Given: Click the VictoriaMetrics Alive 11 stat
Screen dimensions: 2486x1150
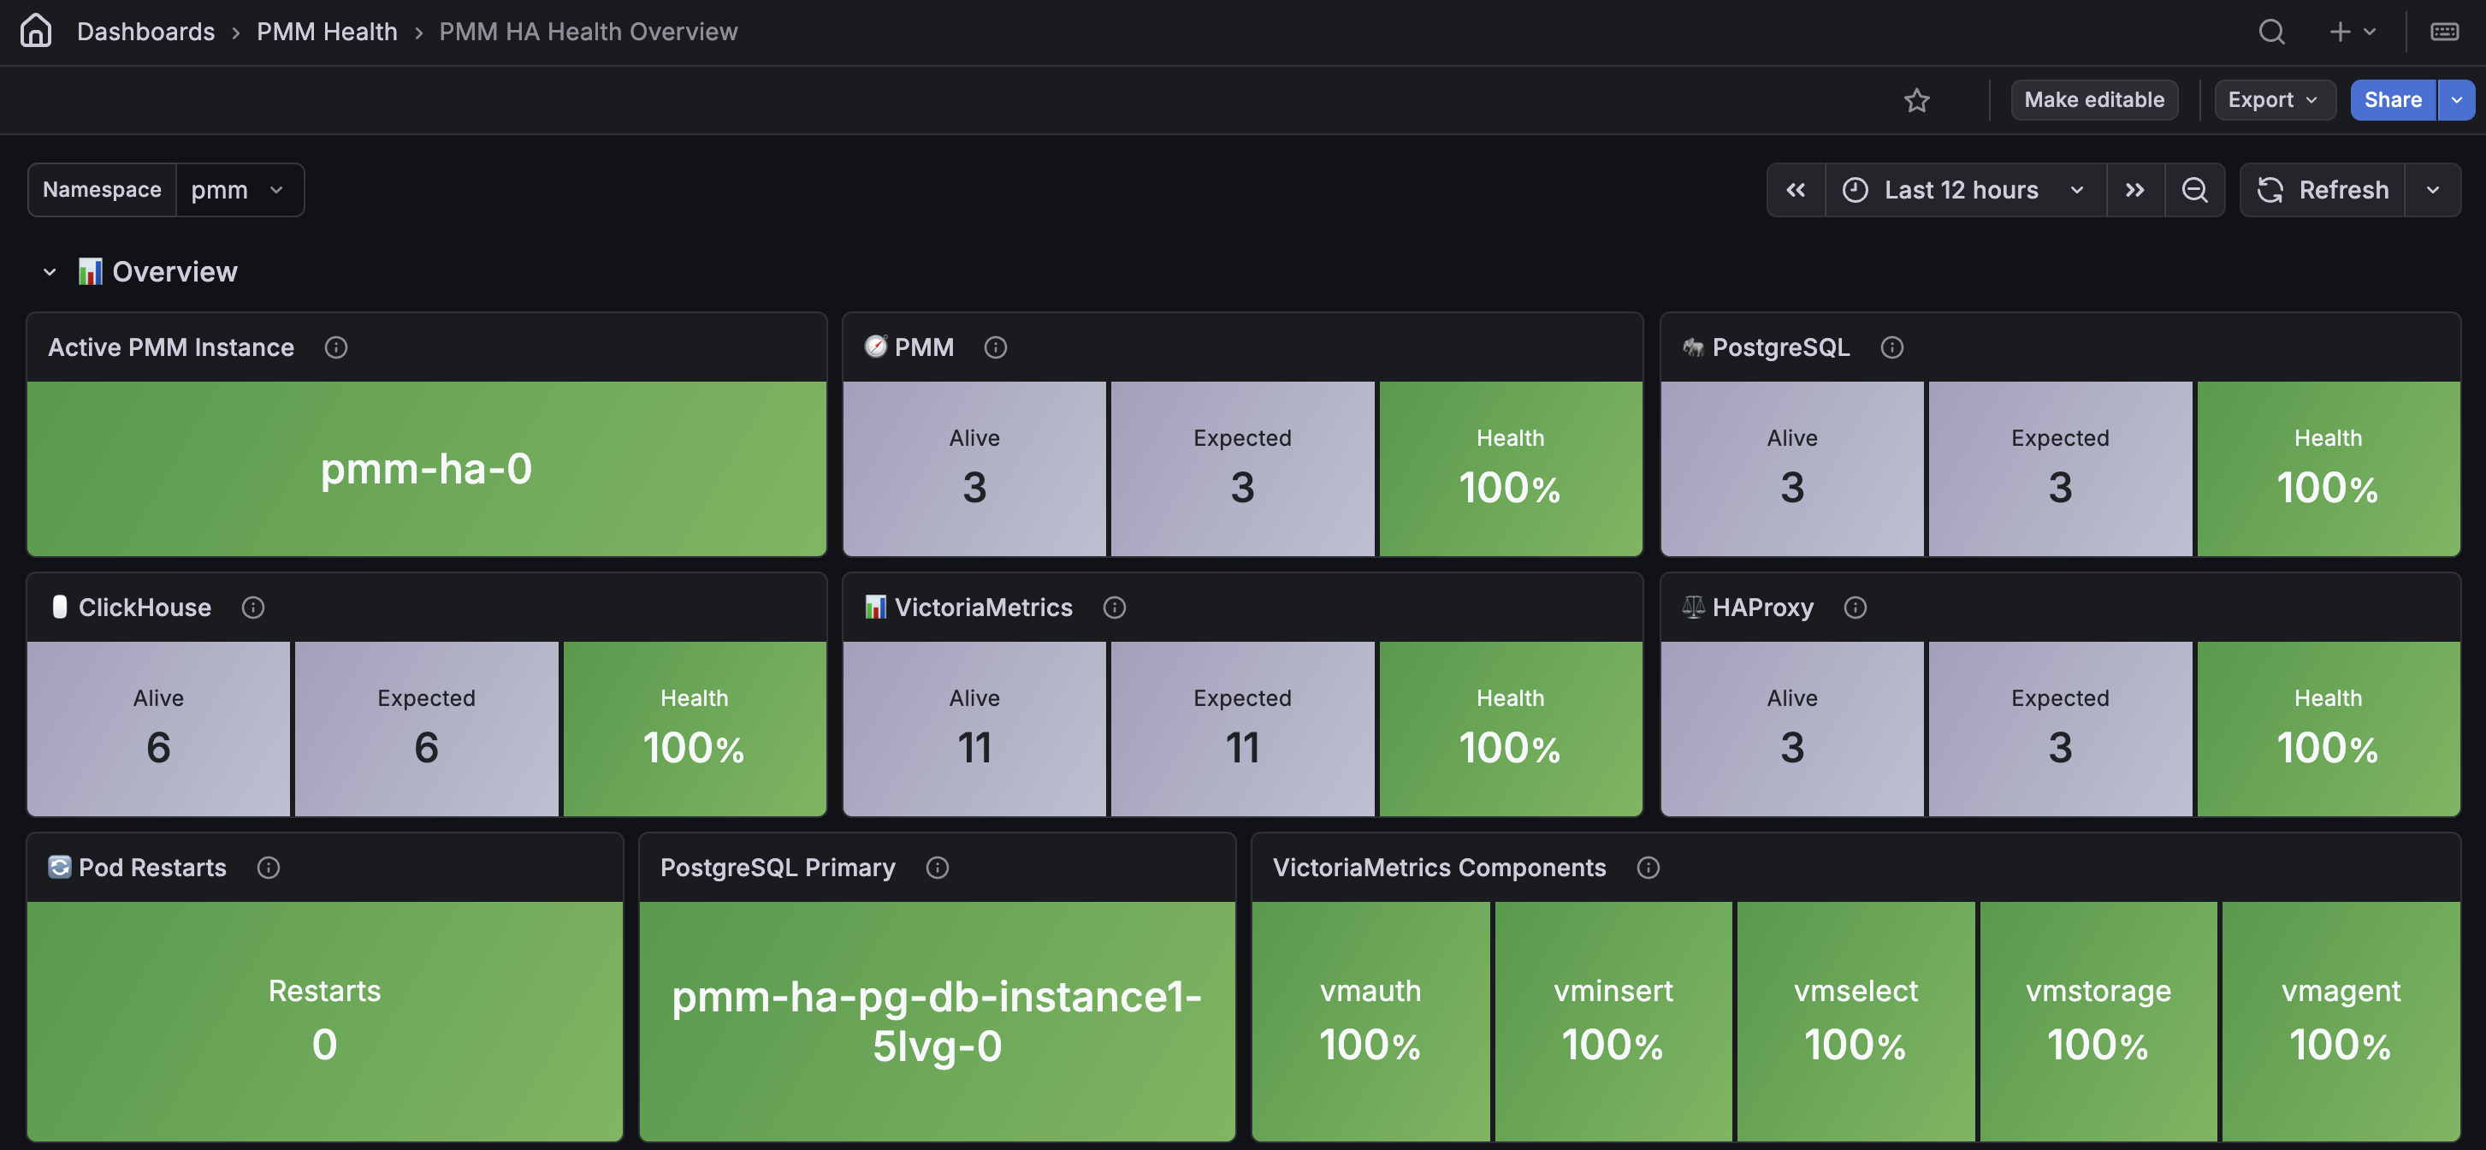Looking at the screenshot, I should (x=974, y=729).
